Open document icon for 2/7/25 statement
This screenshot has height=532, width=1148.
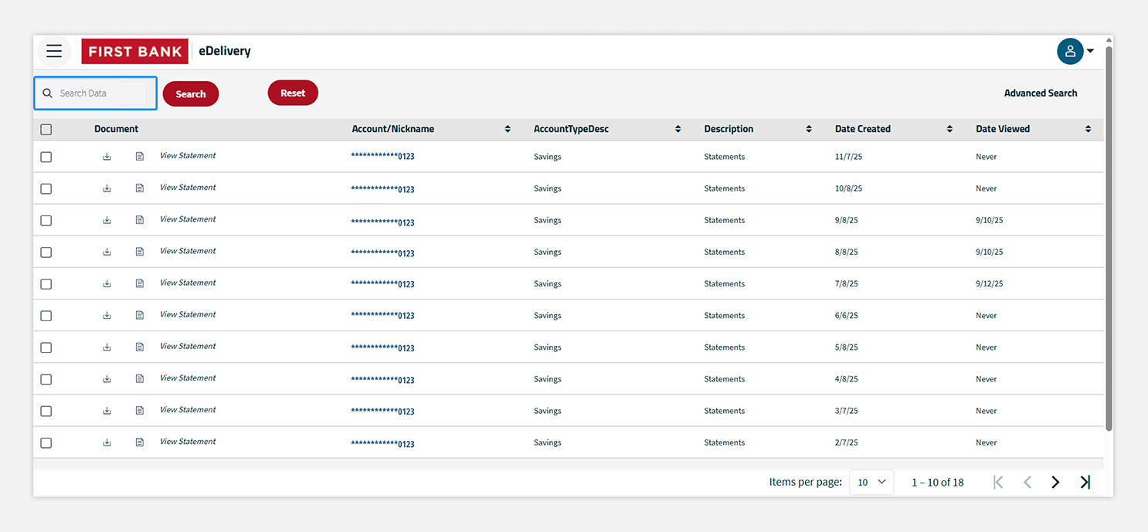tap(140, 442)
